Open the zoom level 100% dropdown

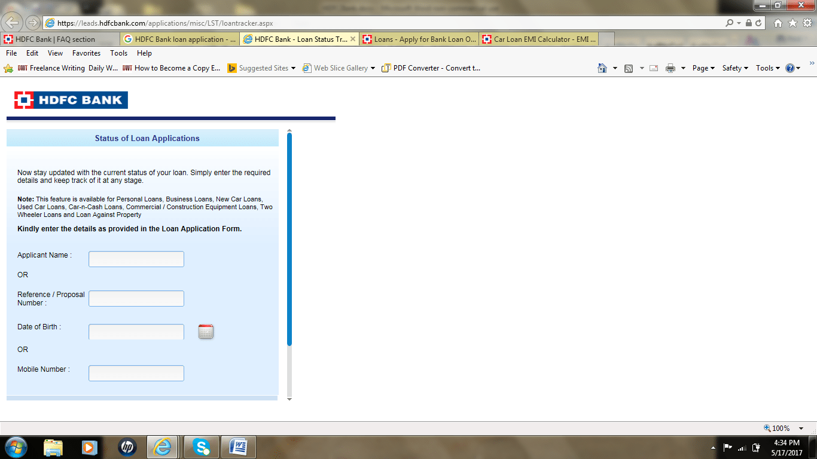[x=801, y=428]
